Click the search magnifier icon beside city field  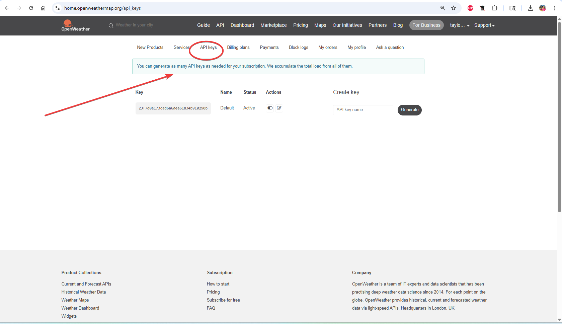tap(111, 25)
